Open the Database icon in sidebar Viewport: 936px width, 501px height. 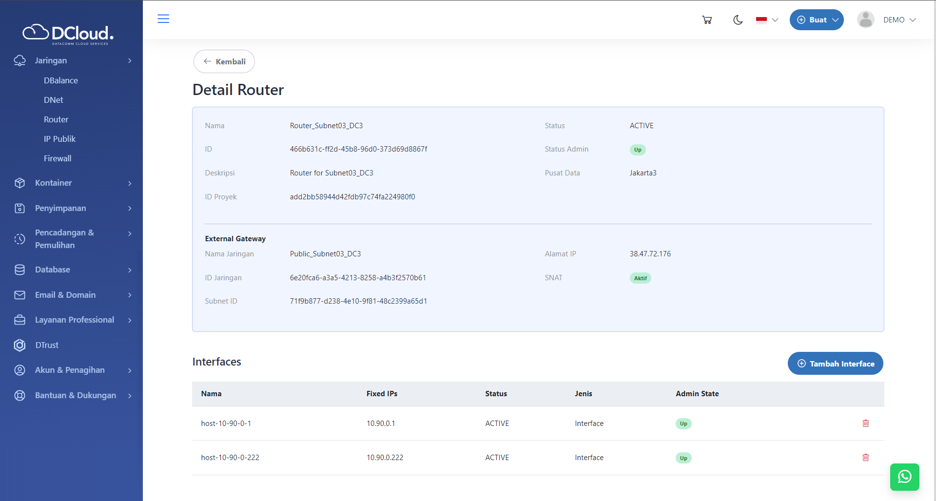pyautogui.click(x=19, y=270)
